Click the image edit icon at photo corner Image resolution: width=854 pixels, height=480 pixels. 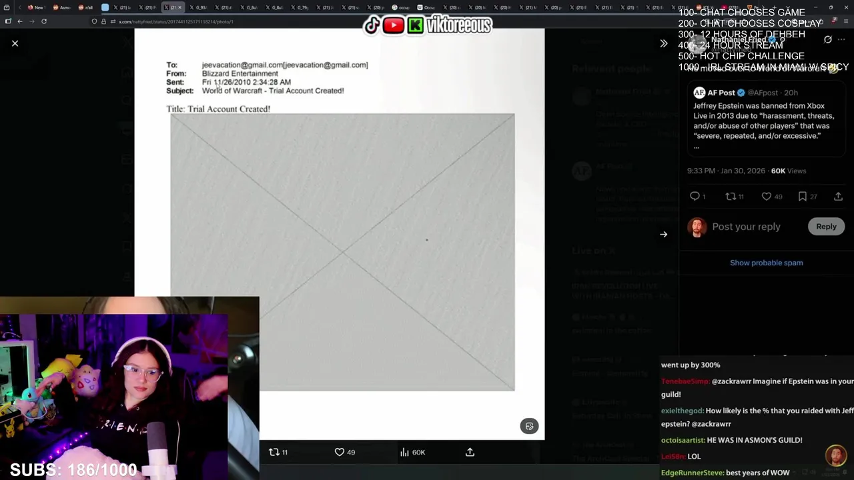(x=529, y=426)
